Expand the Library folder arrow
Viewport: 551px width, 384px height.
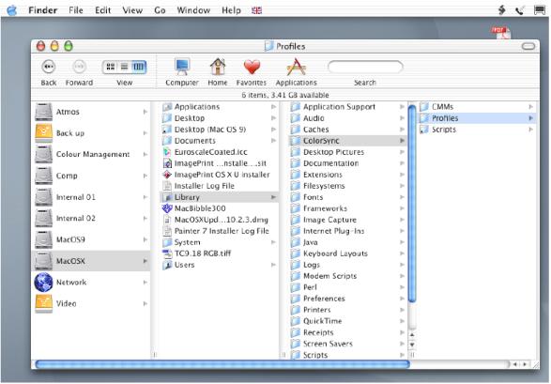pyautogui.click(x=273, y=197)
